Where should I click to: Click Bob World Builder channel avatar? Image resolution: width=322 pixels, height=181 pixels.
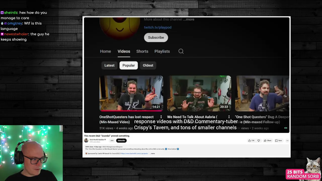[86, 141]
